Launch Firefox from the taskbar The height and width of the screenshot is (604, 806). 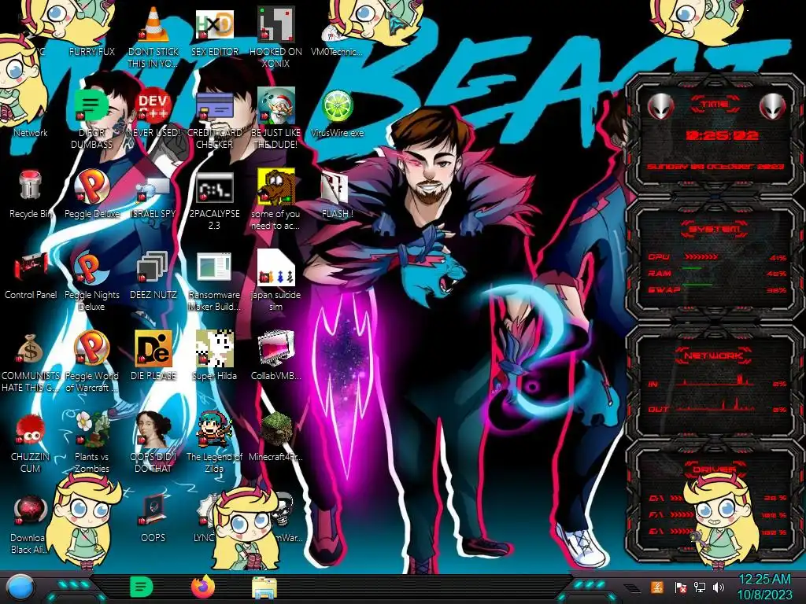(x=203, y=587)
